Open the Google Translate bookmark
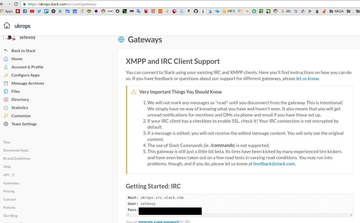 pyautogui.click(x=139, y=11)
